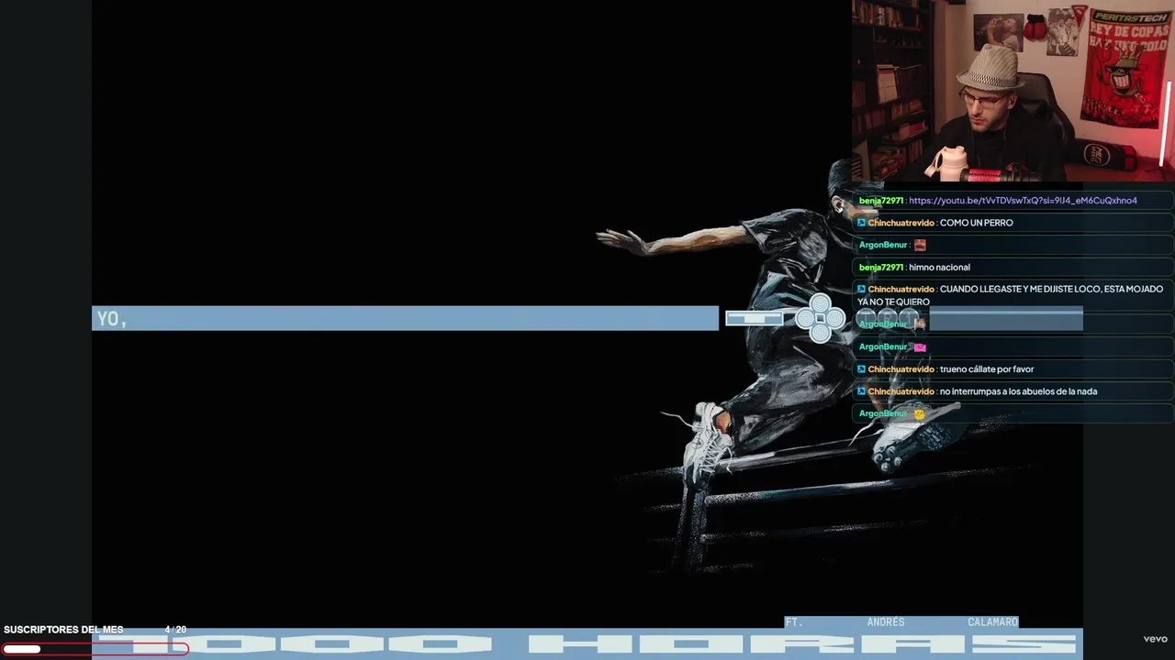Click the badge beside 'no interrumpas a los abuelos'
This screenshot has width=1175, height=660.
pyautogui.click(x=862, y=391)
